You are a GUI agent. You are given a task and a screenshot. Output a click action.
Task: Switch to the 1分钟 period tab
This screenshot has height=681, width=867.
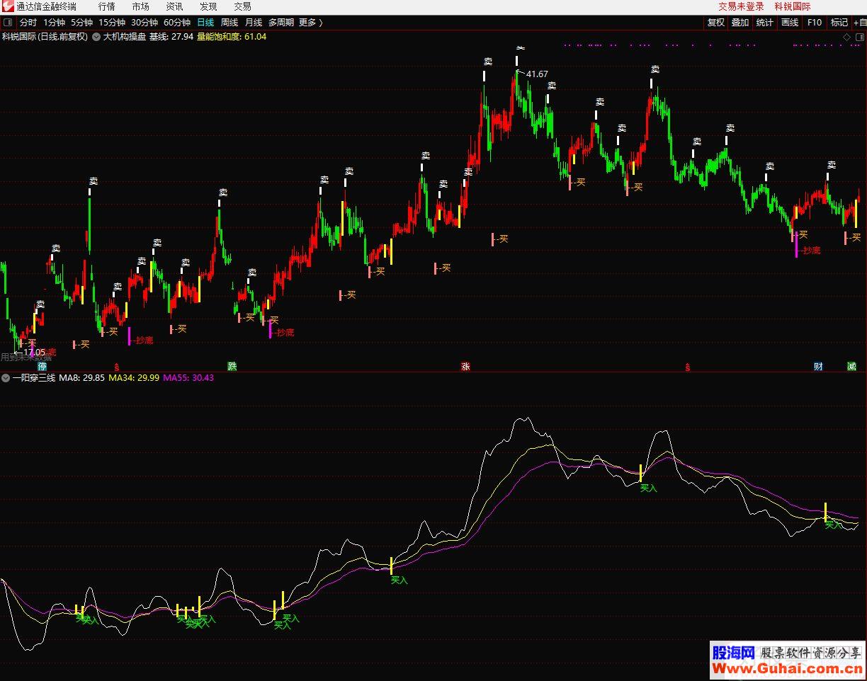54,23
